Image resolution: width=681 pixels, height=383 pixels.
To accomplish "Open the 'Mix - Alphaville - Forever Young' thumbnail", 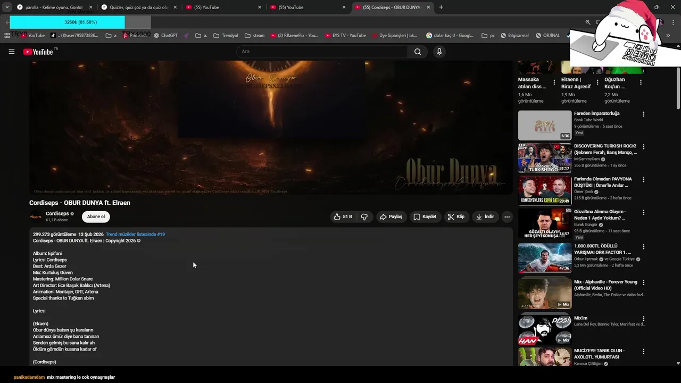I will 545,293.
